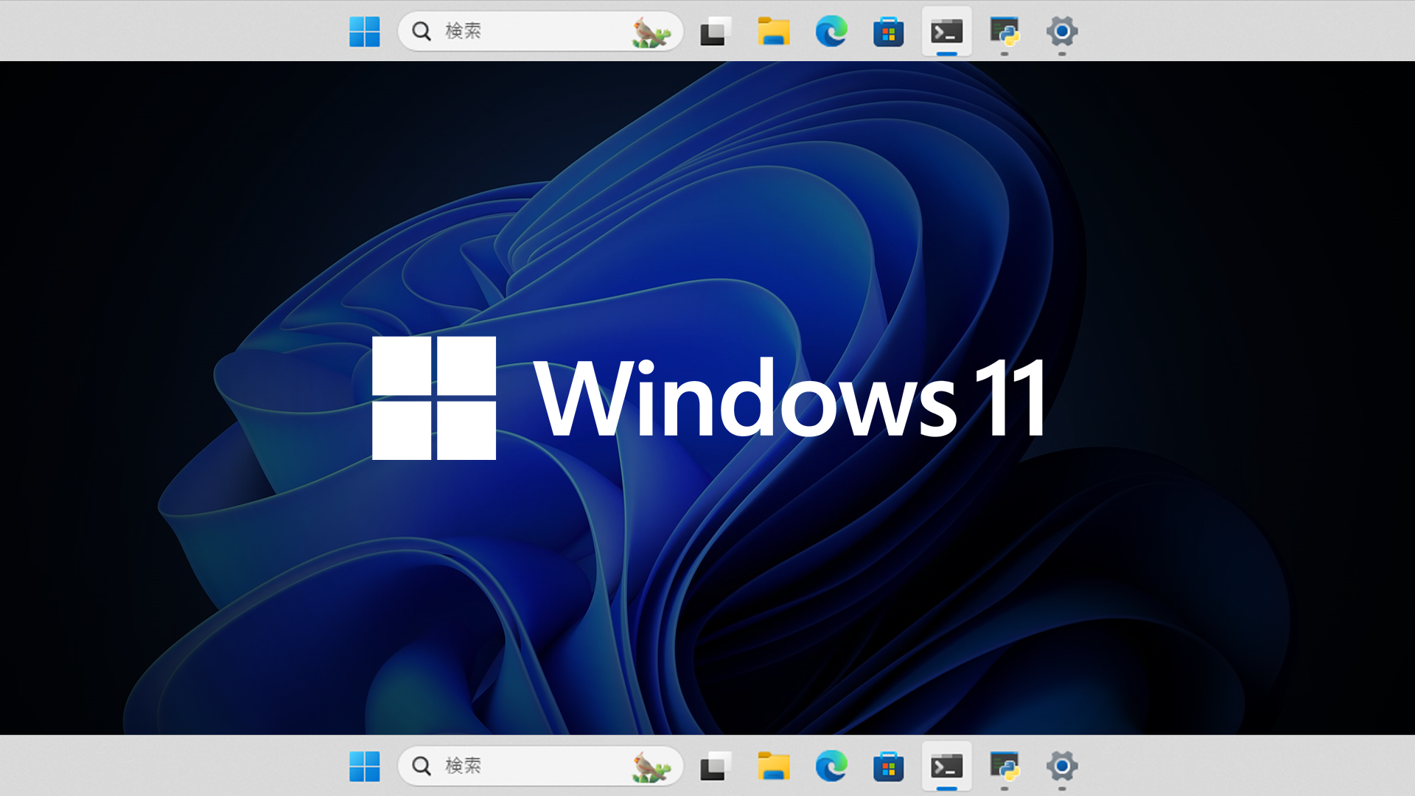Open Start menu on the top taskbar
Viewport: 1415px width, 796px height.
click(x=364, y=32)
